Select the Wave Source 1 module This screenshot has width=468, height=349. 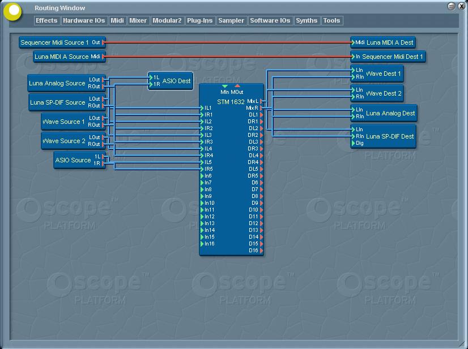(73, 121)
